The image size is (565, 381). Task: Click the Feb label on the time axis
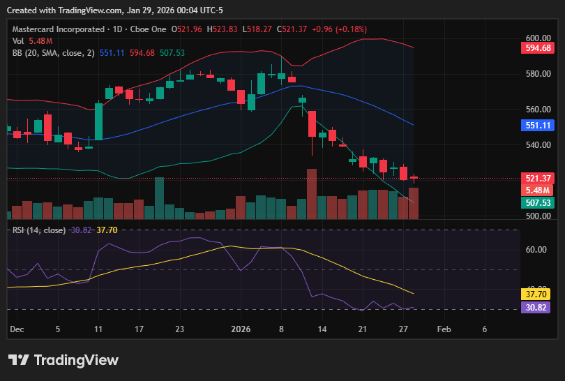(x=444, y=329)
